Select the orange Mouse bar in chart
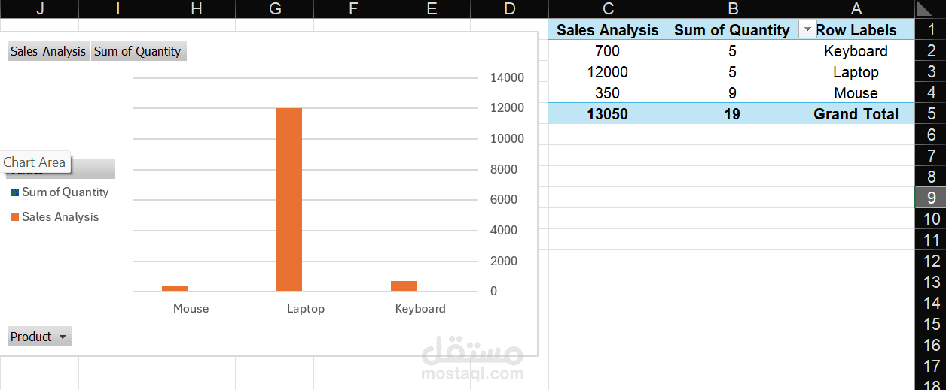Image resolution: width=946 pixels, height=390 pixels. click(x=175, y=289)
